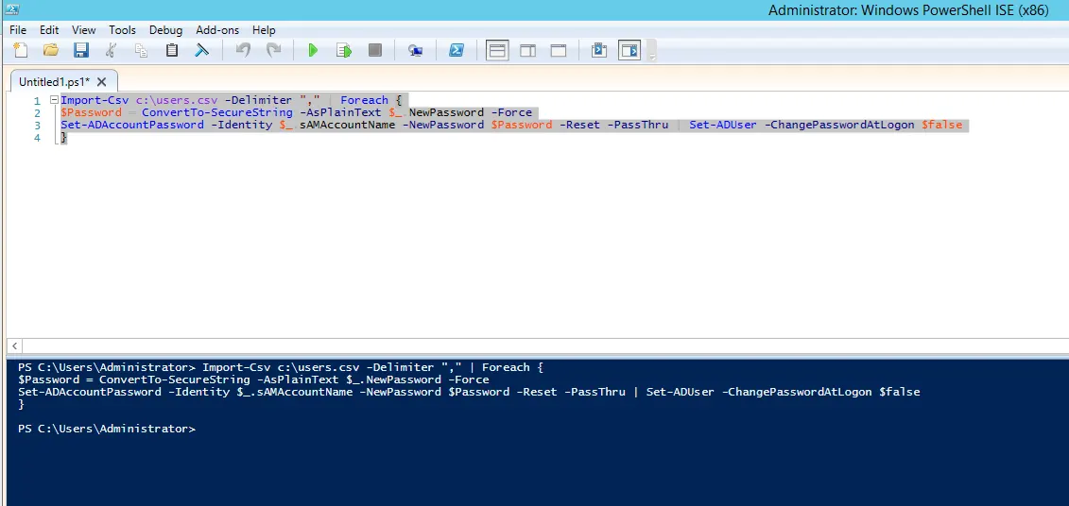
Task: Close the Untitled1.ps1 script tab
Action: [x=101, y=82]
